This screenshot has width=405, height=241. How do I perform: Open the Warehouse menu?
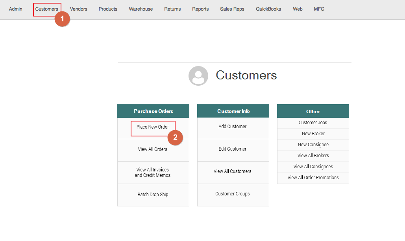coord(141,9)
